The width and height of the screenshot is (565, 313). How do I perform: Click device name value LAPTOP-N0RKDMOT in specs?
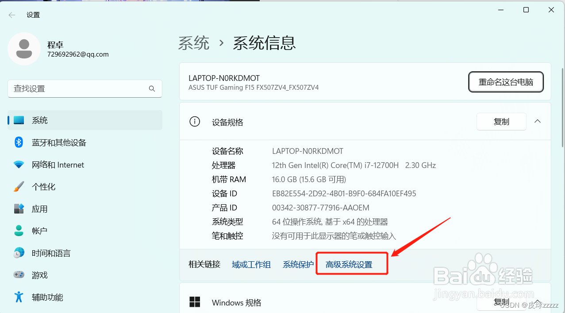(307, 151)
